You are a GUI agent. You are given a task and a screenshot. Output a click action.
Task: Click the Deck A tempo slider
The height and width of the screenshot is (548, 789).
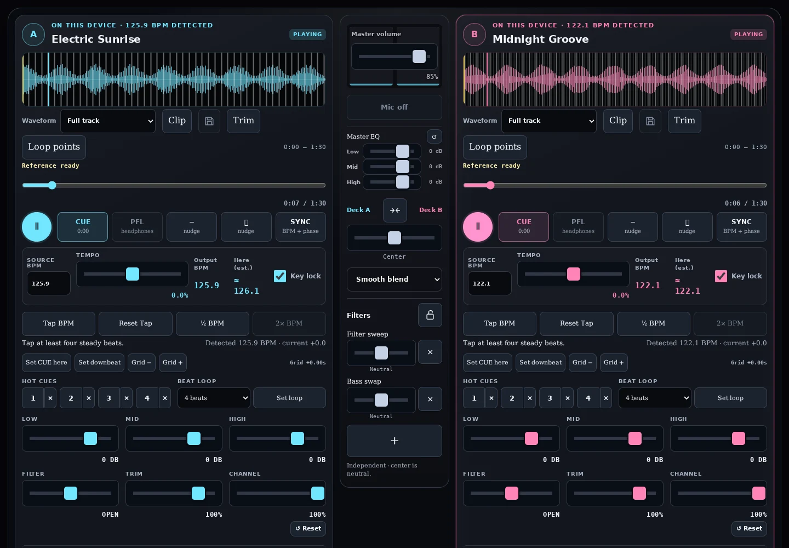[132, 274]
